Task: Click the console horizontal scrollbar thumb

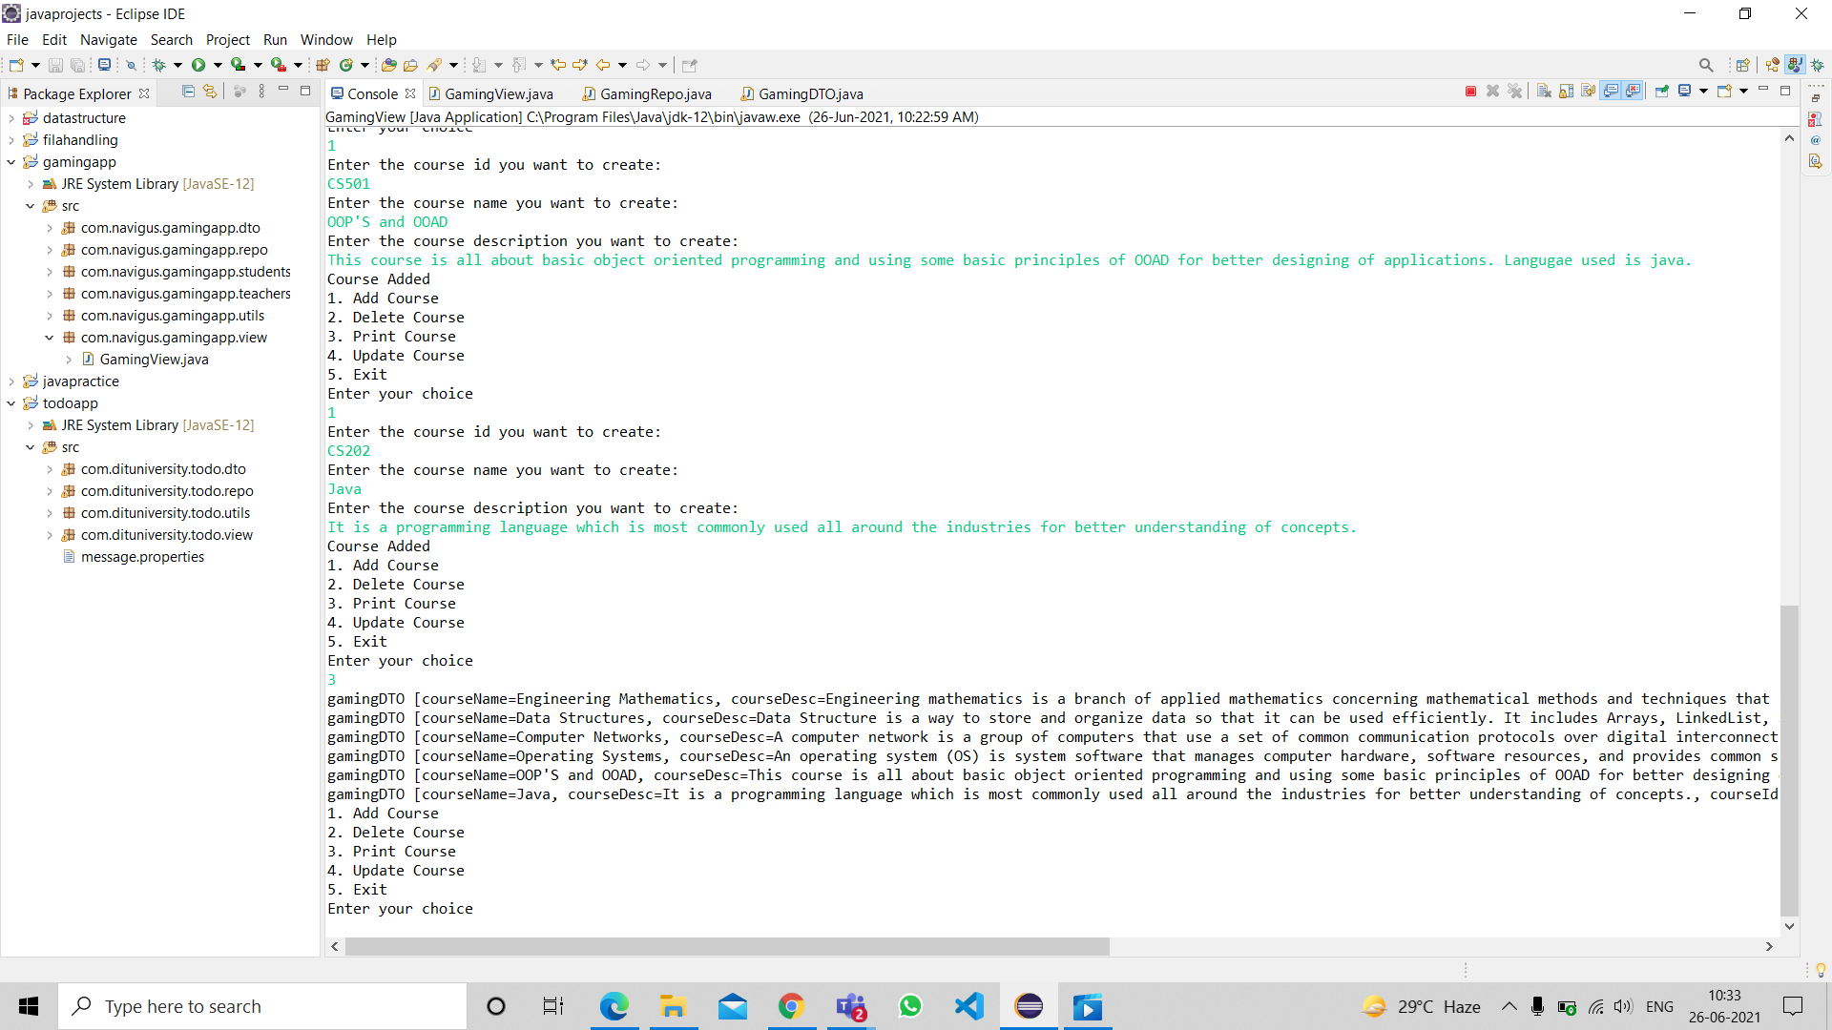Action: (x=727, y=947)
